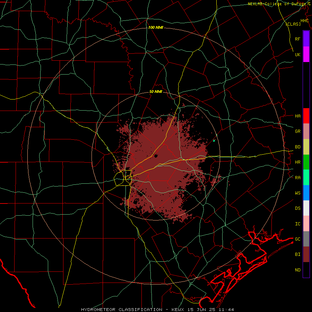This screenshot has height=312, width=312.
Task: Click the 'HR' legend label
Action: tap(297, 162)
